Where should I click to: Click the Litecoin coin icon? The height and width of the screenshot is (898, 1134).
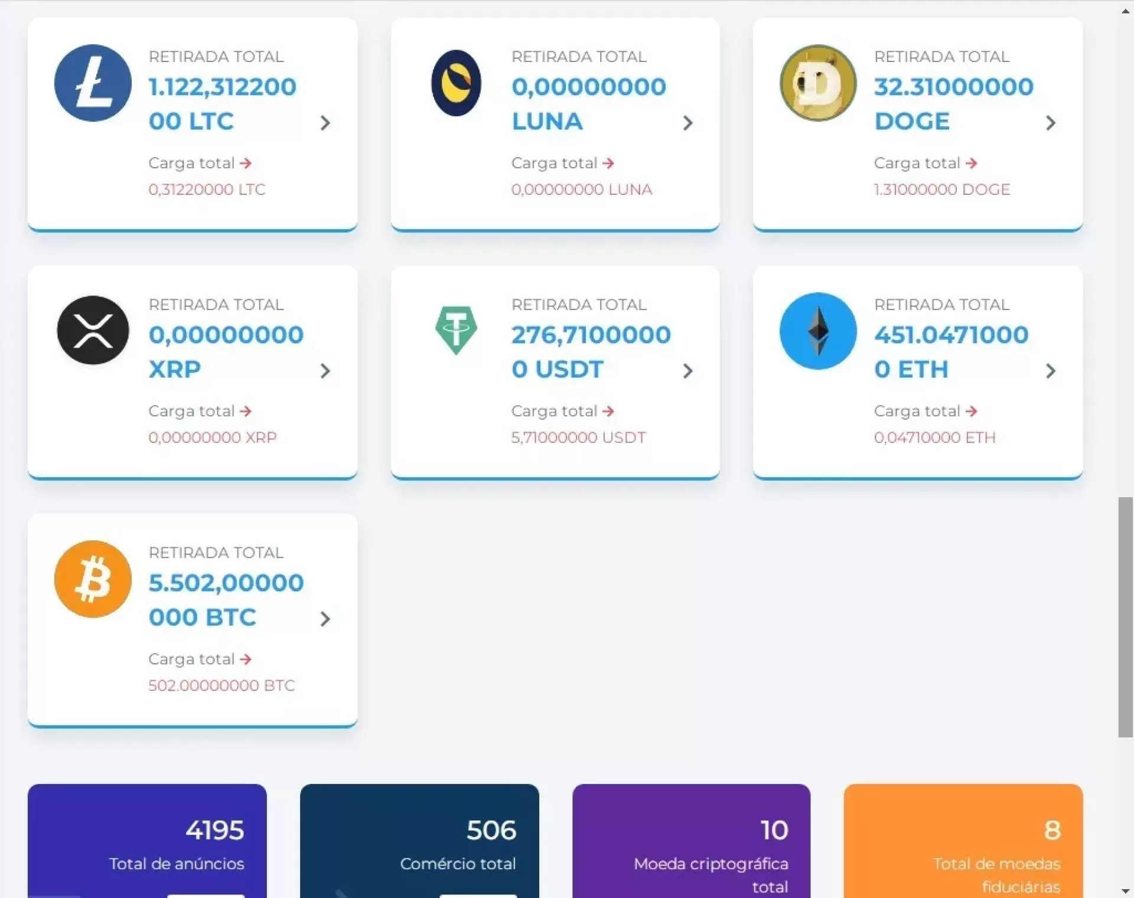point(93,83)
